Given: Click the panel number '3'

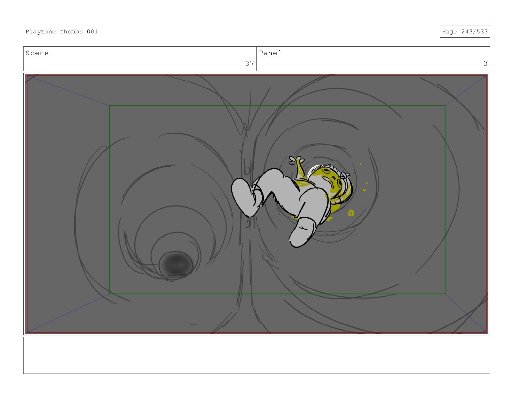Looking at the screenshot, I should pos(485,64).
